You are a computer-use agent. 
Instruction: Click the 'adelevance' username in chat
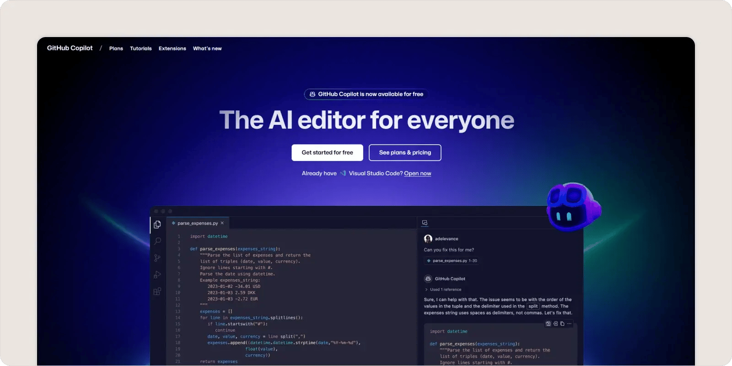click(447, 239)
